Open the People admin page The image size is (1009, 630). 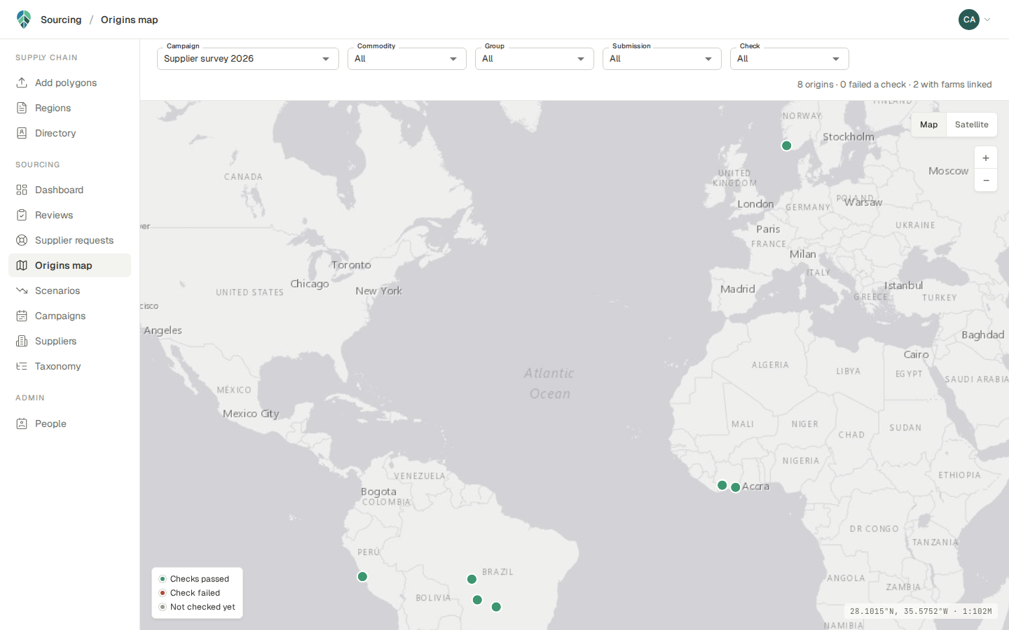[69, 423]
